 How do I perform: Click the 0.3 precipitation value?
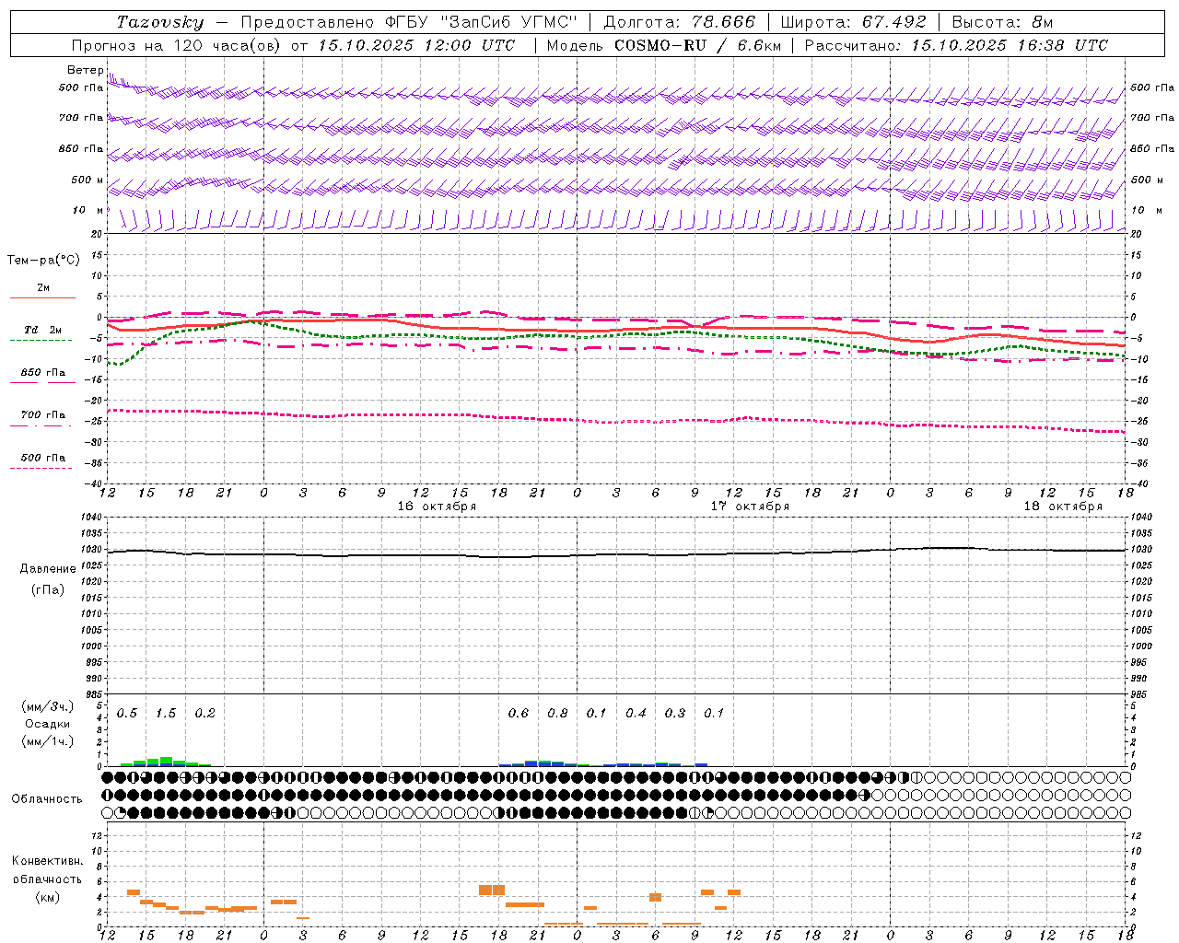(675, 714)
